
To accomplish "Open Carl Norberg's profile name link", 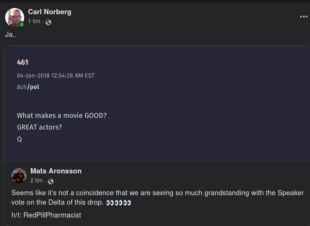I will click(49, 12).
